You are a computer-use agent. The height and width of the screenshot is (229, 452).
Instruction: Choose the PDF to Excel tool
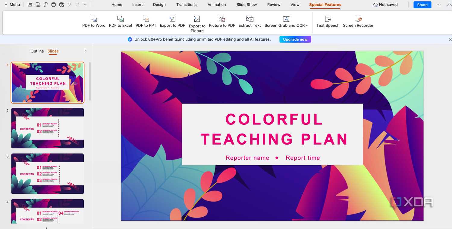[x=120, y=22]
